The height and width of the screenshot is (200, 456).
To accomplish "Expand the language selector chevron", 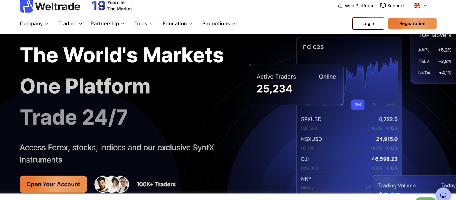I will (x=426, y=6).
